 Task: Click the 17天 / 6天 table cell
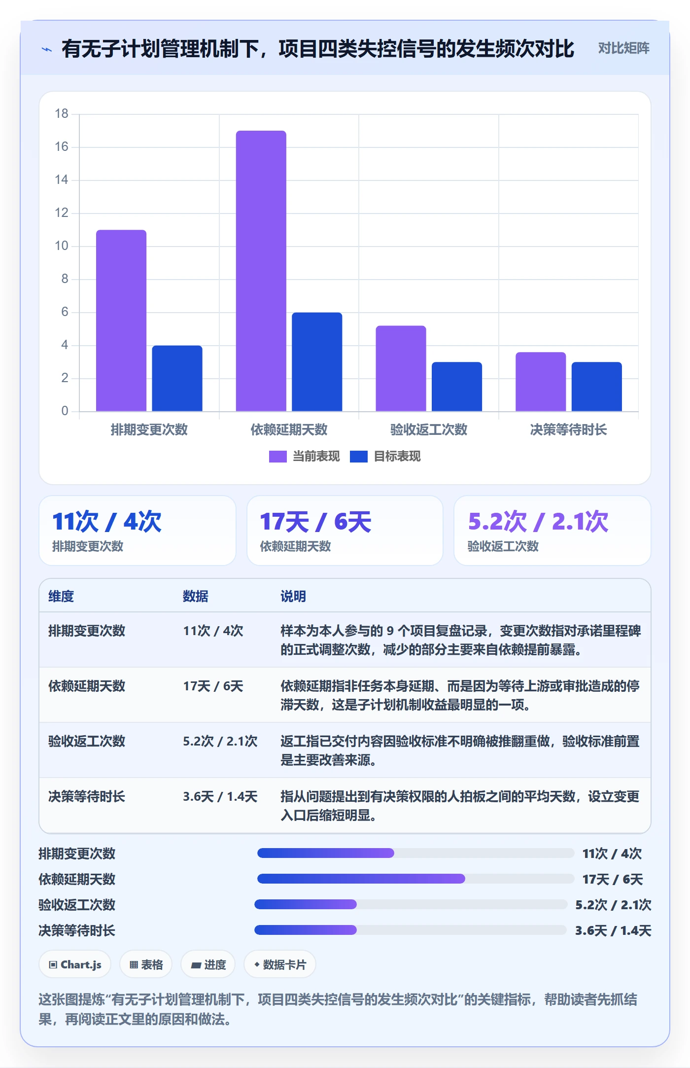point(213,686)
